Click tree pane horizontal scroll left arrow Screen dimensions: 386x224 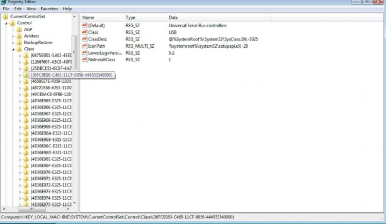coord(4,209)
